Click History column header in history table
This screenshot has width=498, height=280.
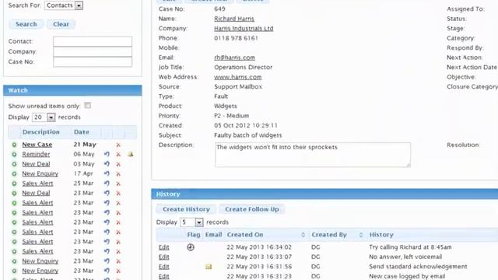tap(381, 235)
